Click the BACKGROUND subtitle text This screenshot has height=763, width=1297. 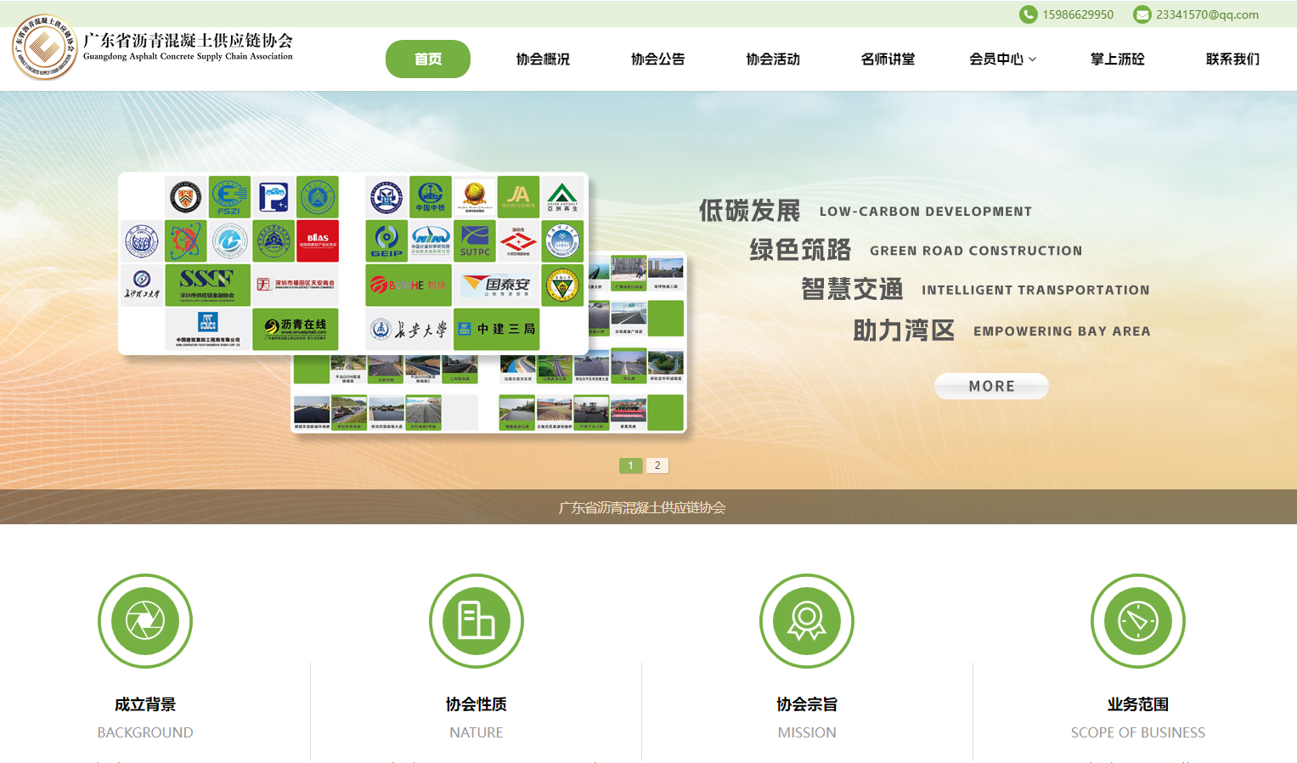click(x=145, y=732)
